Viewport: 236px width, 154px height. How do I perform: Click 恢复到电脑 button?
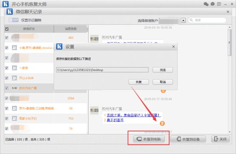pos(149,139)
